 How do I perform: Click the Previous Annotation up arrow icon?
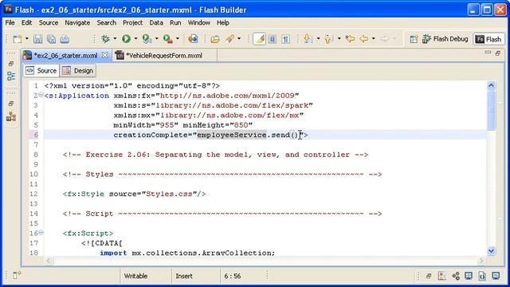click(328, 39)
